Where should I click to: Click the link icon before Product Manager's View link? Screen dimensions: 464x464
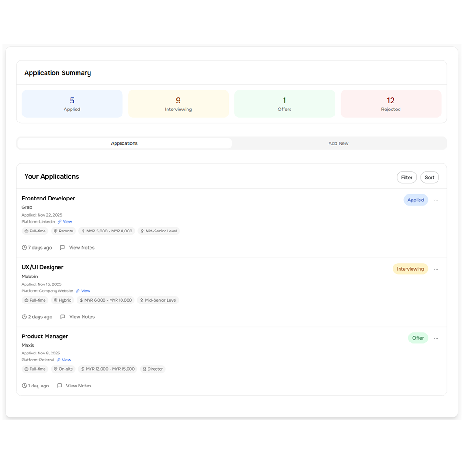[58, 360]
